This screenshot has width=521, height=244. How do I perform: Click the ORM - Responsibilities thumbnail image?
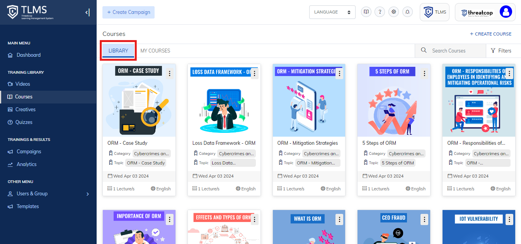[479, 100]
